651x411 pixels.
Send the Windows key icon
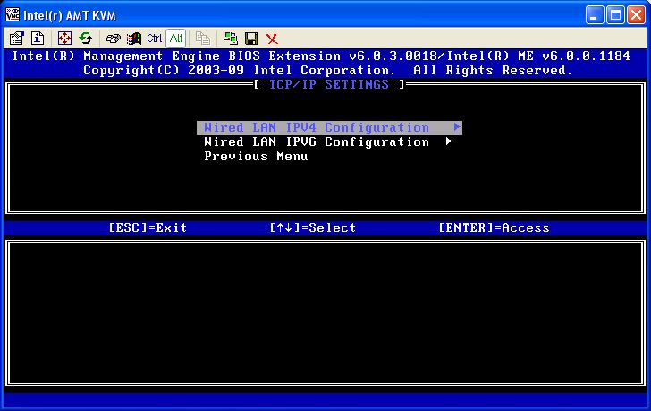pyautogui.click(x=133, y=39)
